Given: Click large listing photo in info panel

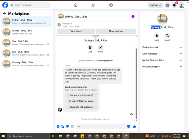Looking at the screenshot, I should 162,19.
